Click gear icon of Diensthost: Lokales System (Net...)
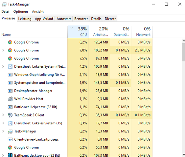The height and width of the screenshot is (157, 185). pos(10,67)
